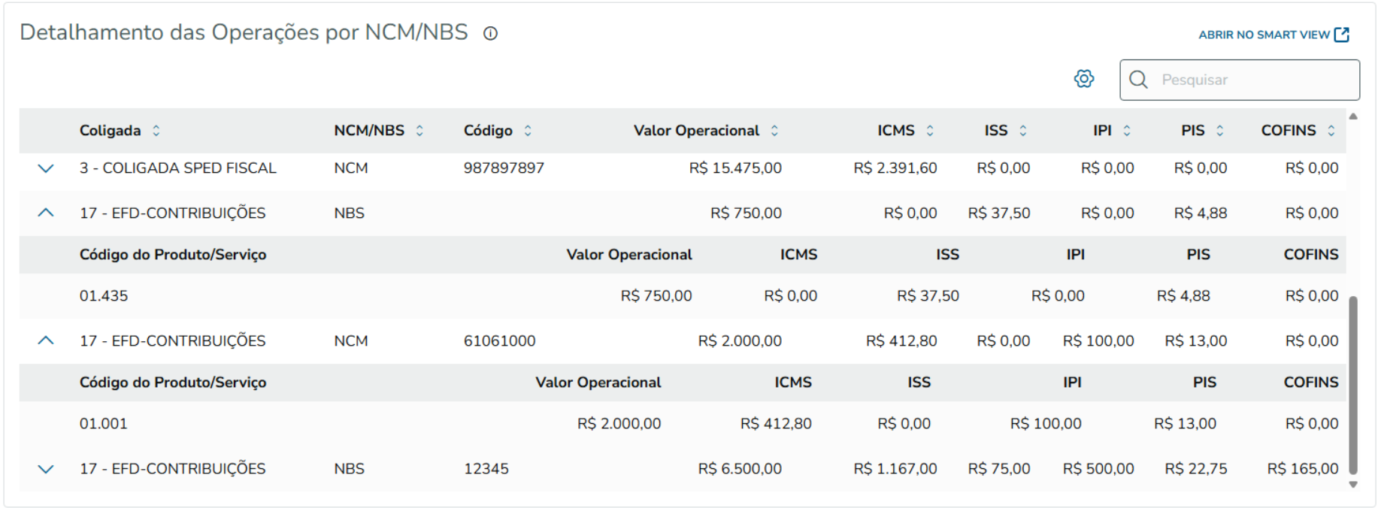Click the search magnifier icon
The image size is (1378, 508).
point(1138,80)
